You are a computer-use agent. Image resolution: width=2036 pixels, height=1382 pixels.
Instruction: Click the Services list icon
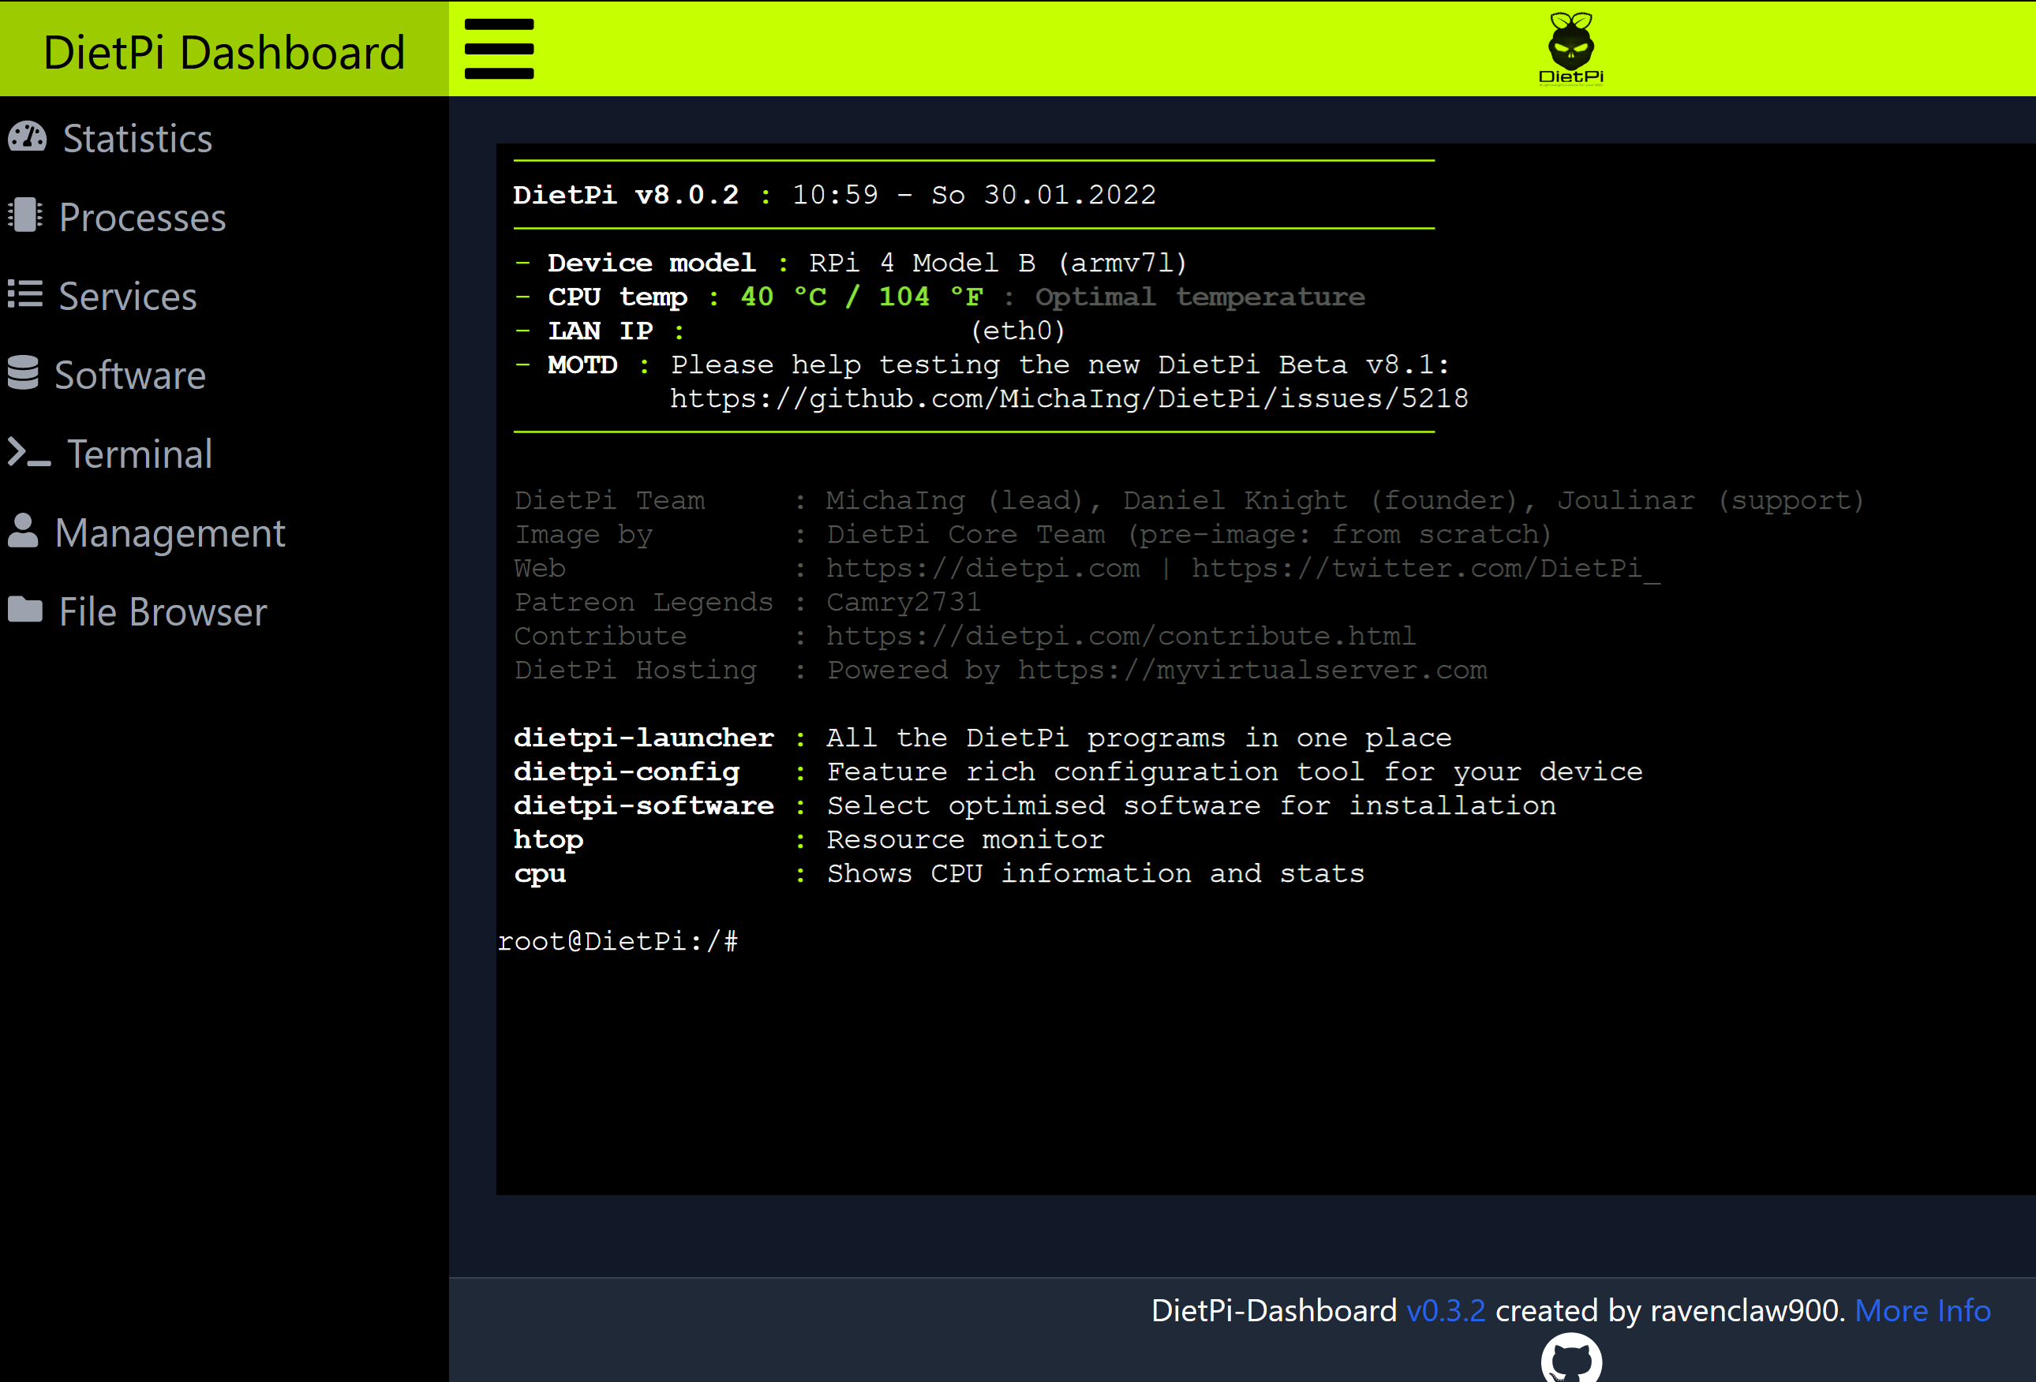coord(25,294)
